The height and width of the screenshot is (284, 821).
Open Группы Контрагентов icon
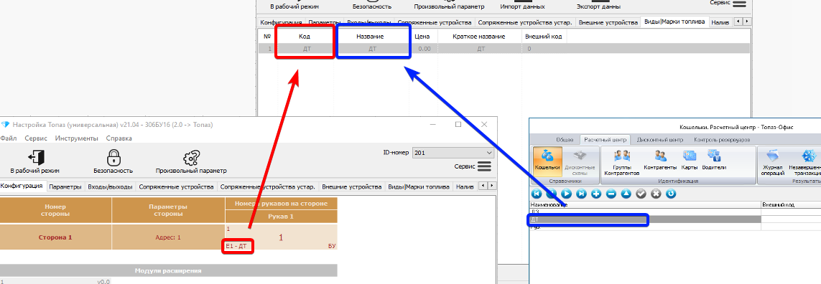[621, 162]
